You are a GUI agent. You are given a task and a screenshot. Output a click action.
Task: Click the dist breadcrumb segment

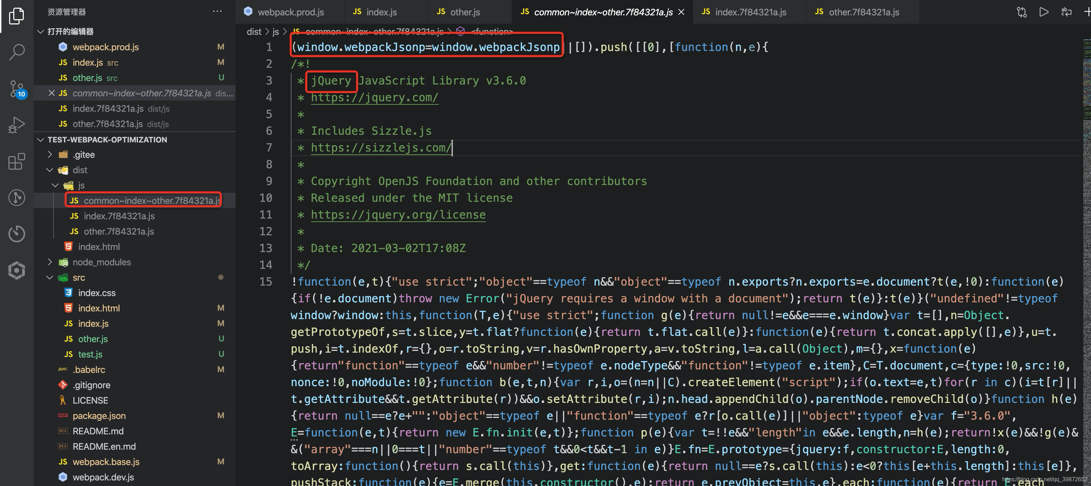click(x=254, y=32)
